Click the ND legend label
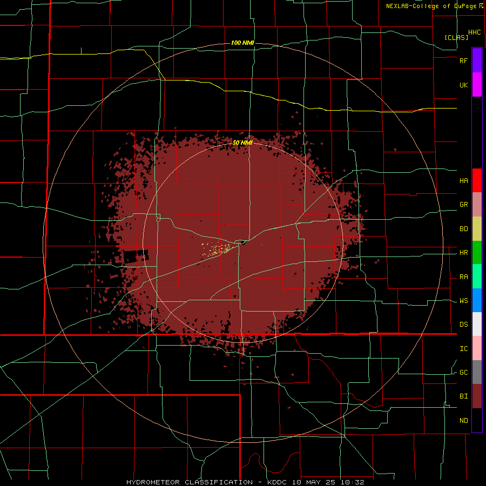This screenshot has height=486, width=486. 463,421
